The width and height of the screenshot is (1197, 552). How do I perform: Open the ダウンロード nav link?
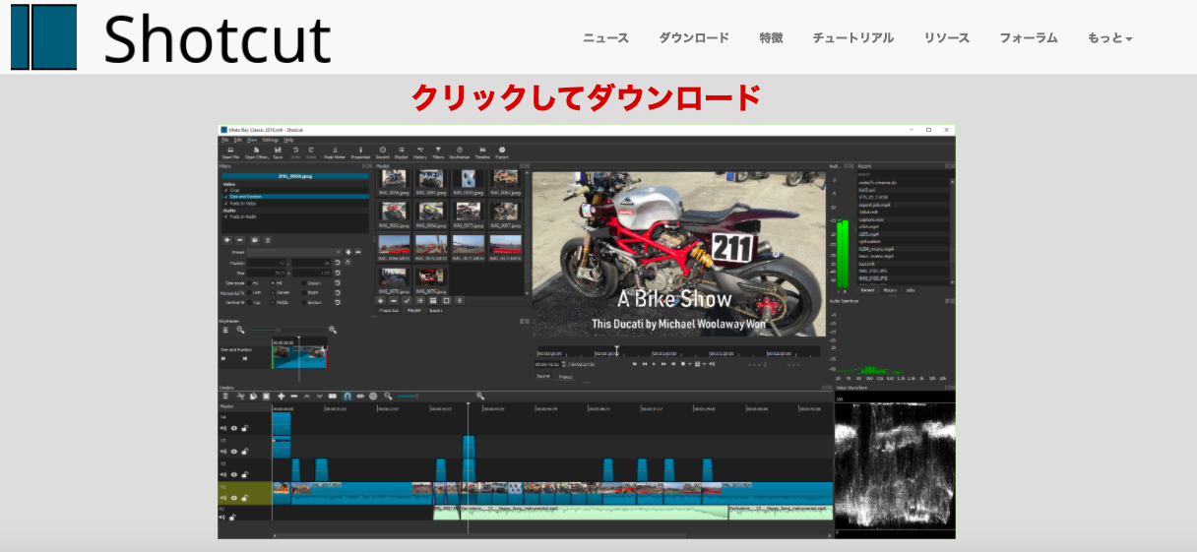[x=694, y=37]
